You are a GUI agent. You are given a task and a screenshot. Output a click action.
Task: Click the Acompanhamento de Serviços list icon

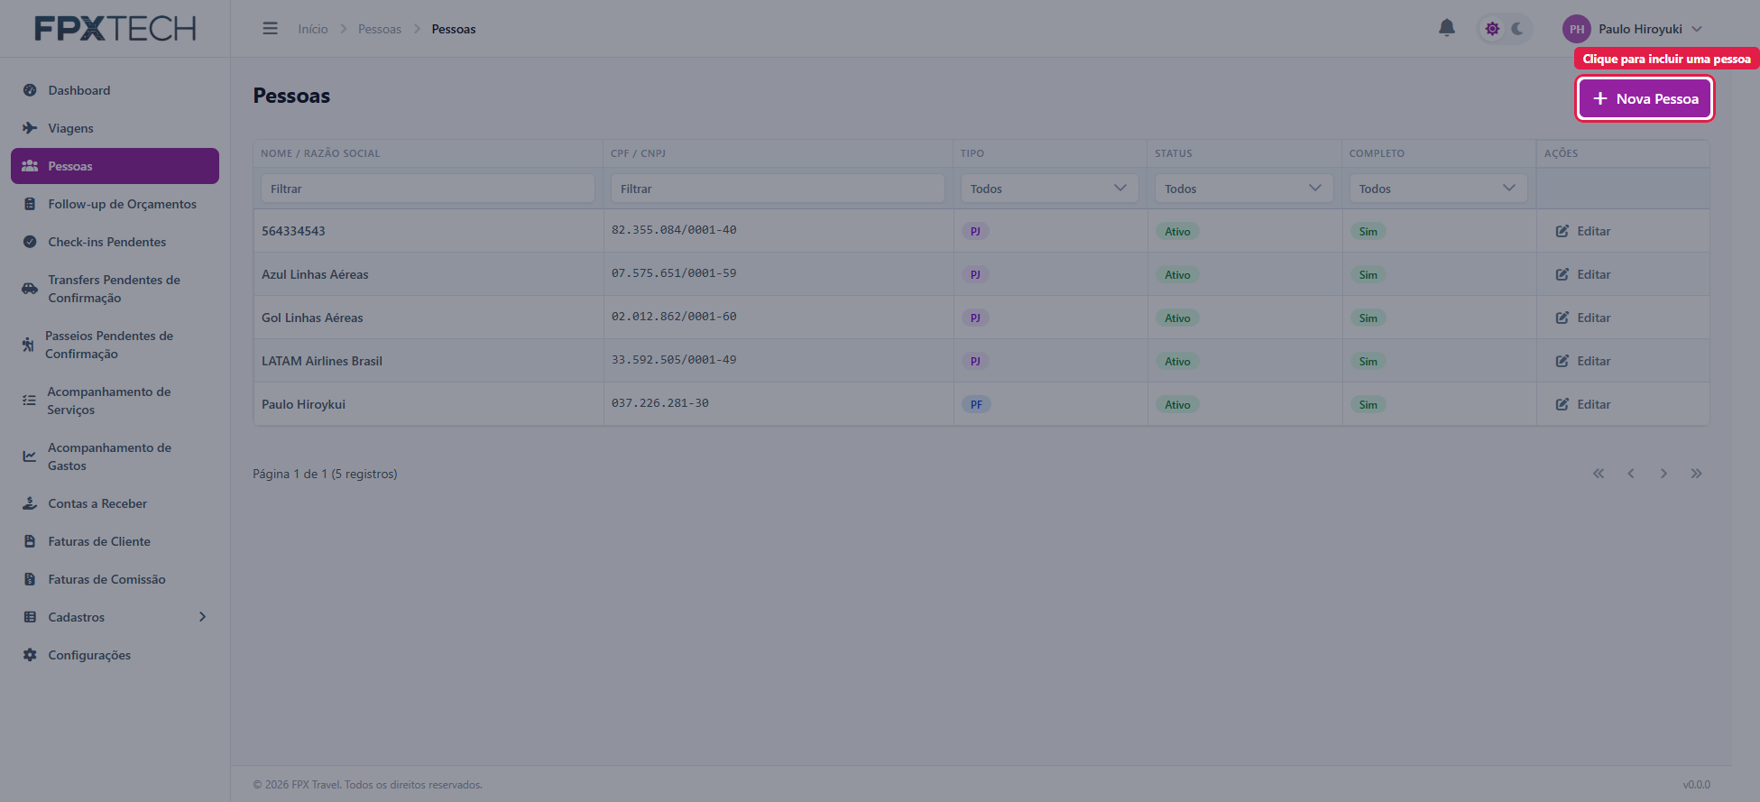pyautogui.click(x=29, y=401)
